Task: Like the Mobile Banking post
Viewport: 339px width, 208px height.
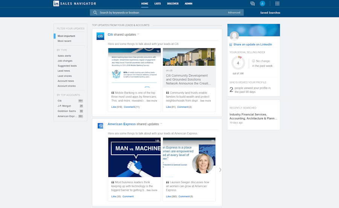Action: pos(114,107)
